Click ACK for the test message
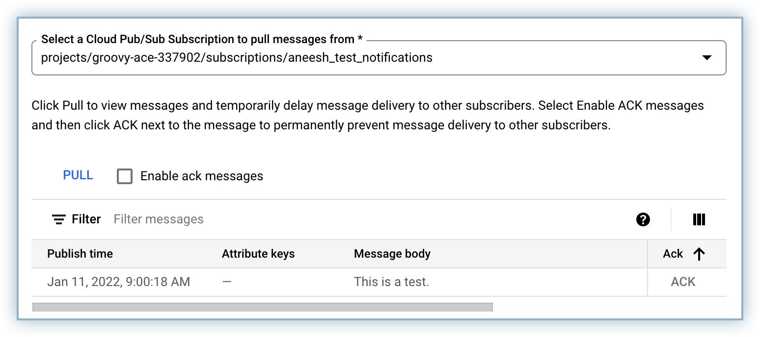The height and width of the screenshot is (337, 760). 683,282
